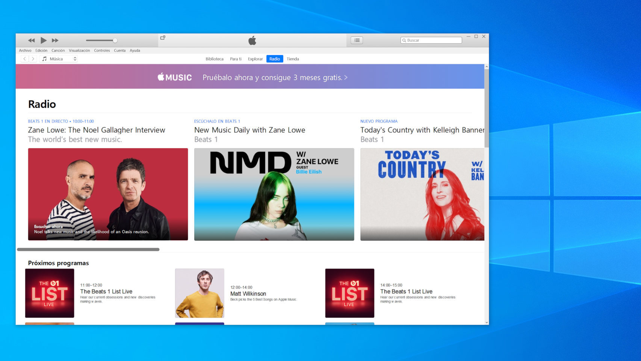
Task: Open the Visualización menu
Action: click(79, 50)
